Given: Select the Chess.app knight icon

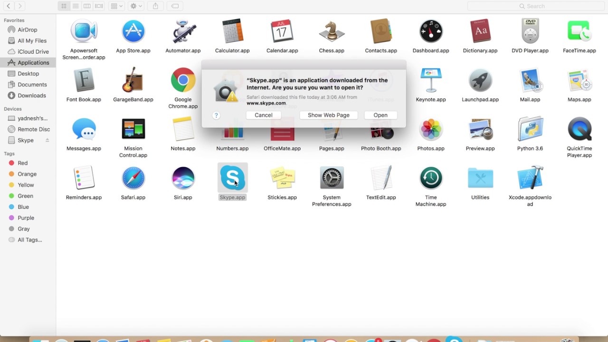Looking at the screenshot, I should 332,32.
